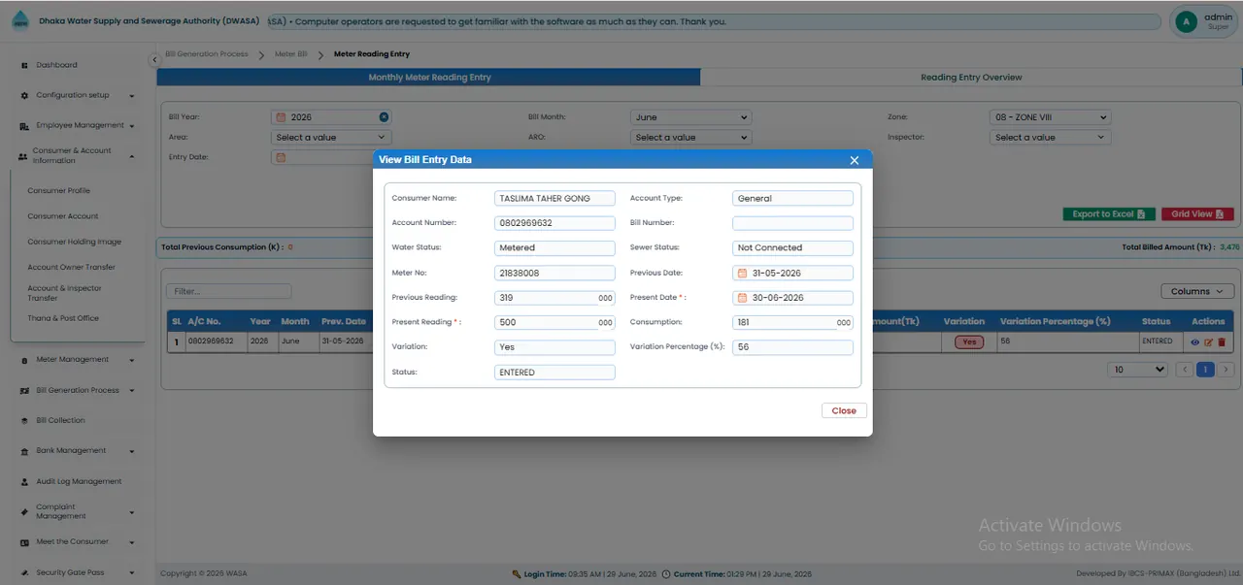Screen dimensions: 1243x585
Task: Click the Bill Collection sidebar icon
Action: 24,420
